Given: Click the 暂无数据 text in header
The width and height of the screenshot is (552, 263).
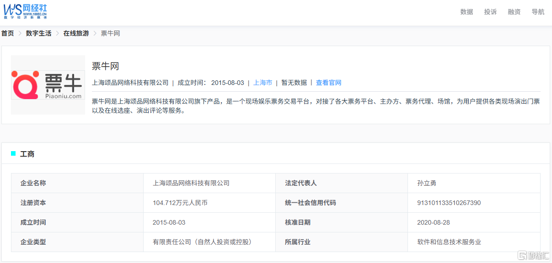Looking at the screenshot, I should (x=294, y=83).
